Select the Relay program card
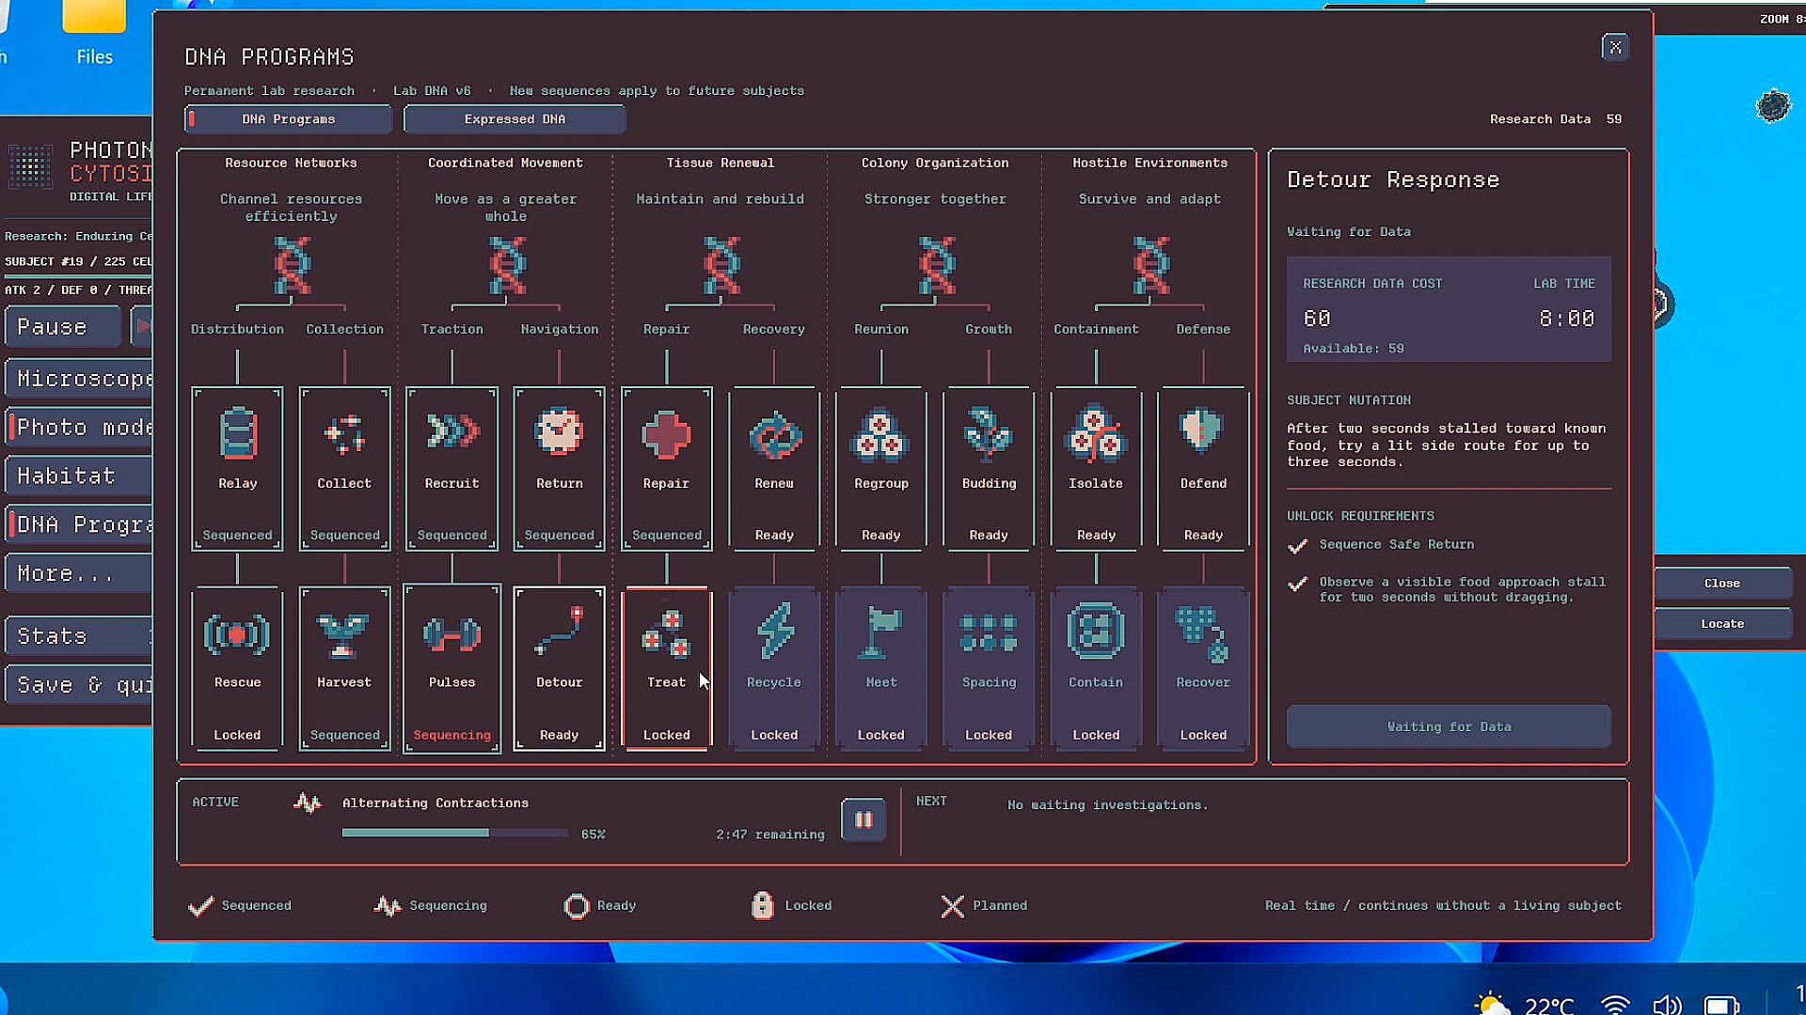The image size is (1806, 1015). point(237,468)
